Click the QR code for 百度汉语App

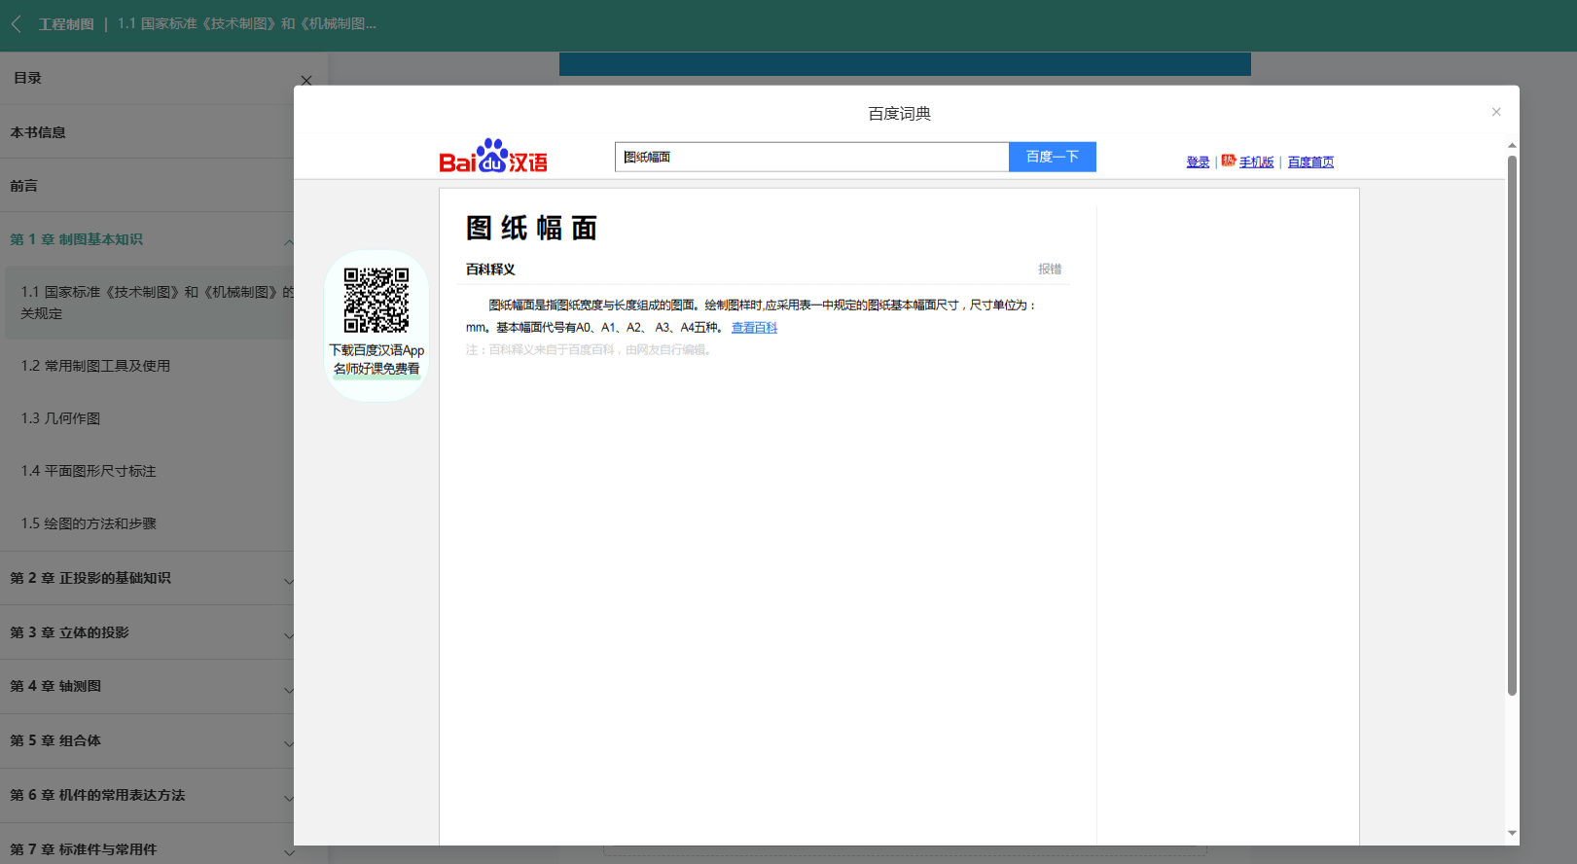[x=376, y=301]
